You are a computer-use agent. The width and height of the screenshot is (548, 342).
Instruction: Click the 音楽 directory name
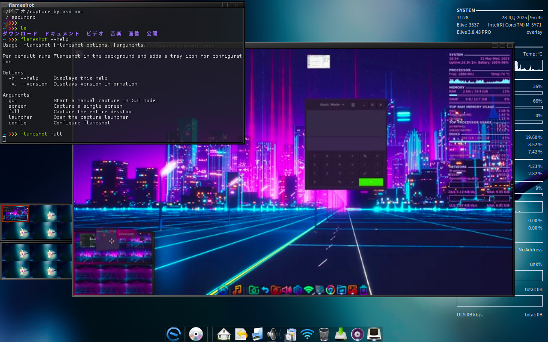pos(116,34)
